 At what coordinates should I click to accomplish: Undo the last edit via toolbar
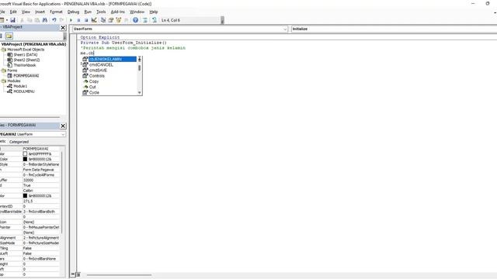coord(54,20)
